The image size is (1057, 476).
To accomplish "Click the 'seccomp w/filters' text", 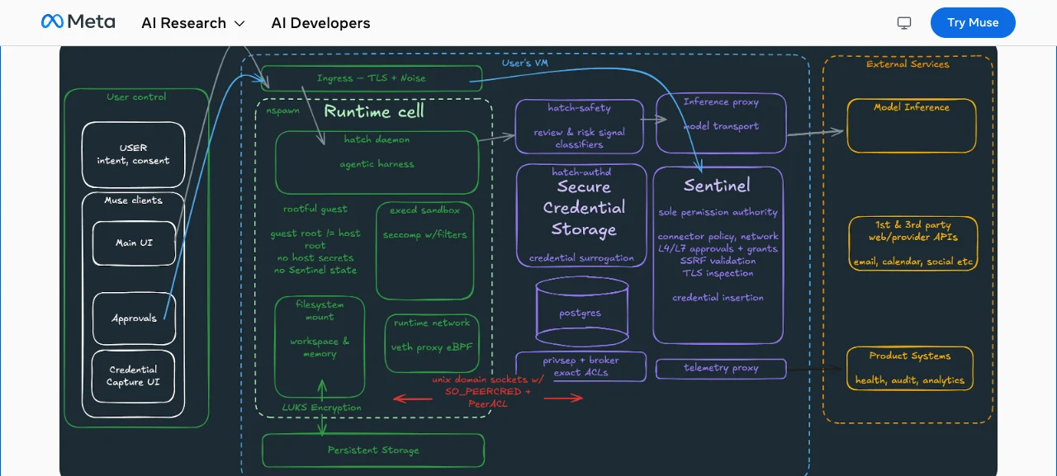I will point(424,235).
